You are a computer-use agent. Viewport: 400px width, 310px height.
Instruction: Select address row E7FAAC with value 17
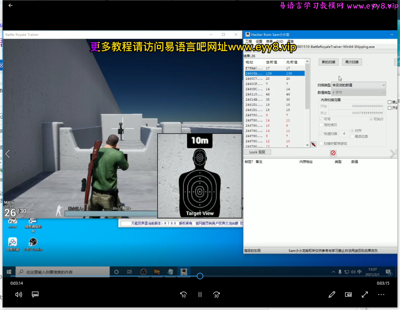point(275,68)
